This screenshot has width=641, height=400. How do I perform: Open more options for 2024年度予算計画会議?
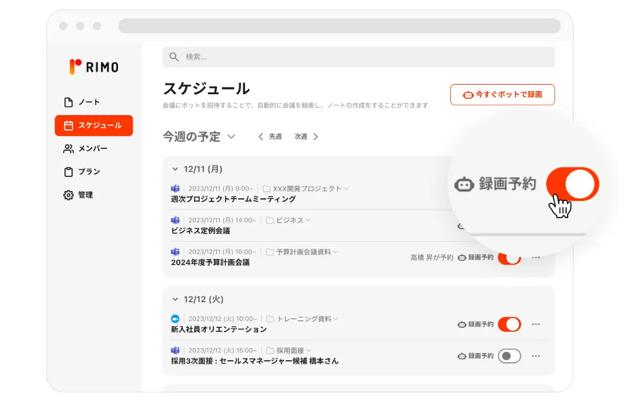tap(536, 257)
